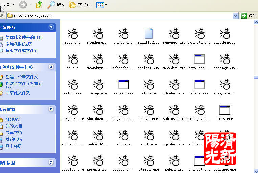Collapse the System Tasks (系统任务) panel

click(x=51, y=27)
